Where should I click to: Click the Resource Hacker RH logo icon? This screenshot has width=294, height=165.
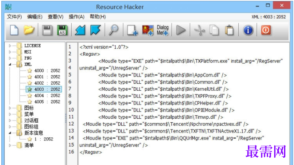pyautogui.click(x=8, y=7)
